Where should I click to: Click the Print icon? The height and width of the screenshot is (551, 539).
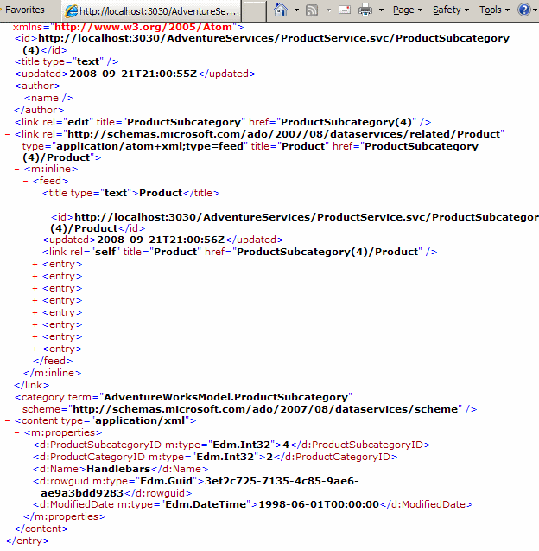click(x=365, y=10)
